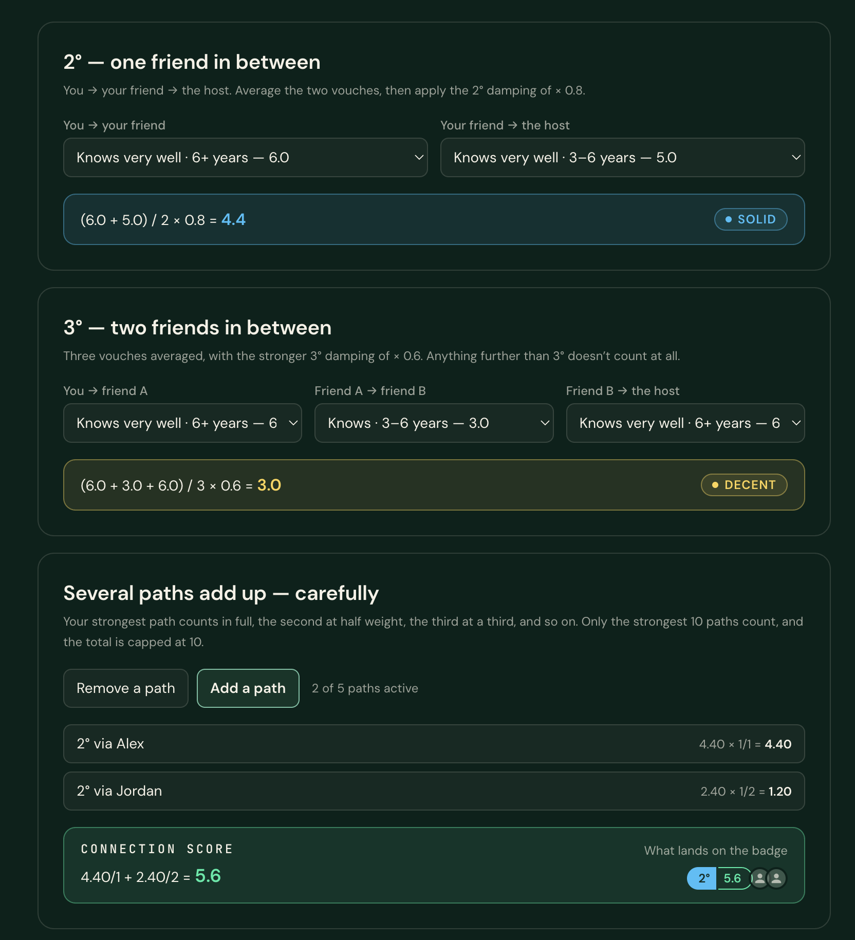The image size is (855, 940).
Task: Open the "You → your friend" dropdown
Action: [246, 157]
